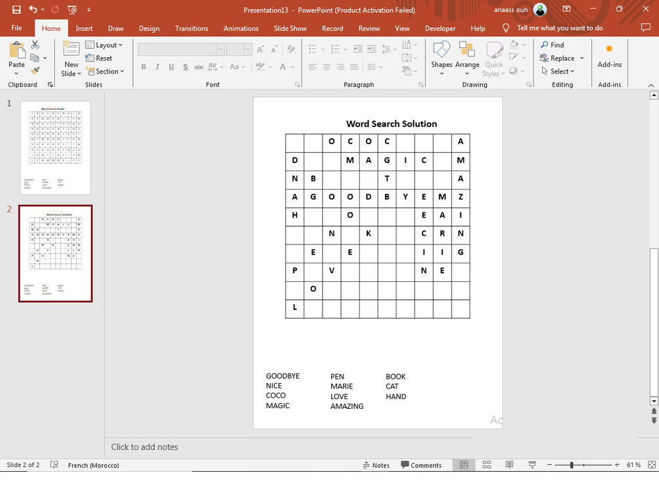
Task: Click the Shapes gallery icon
Action: [442, 50]
